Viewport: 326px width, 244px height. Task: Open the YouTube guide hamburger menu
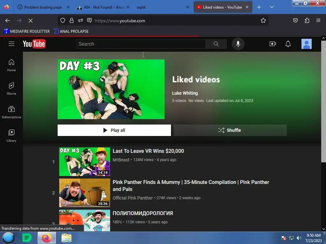pyautogui.click(x=11, y=44)
